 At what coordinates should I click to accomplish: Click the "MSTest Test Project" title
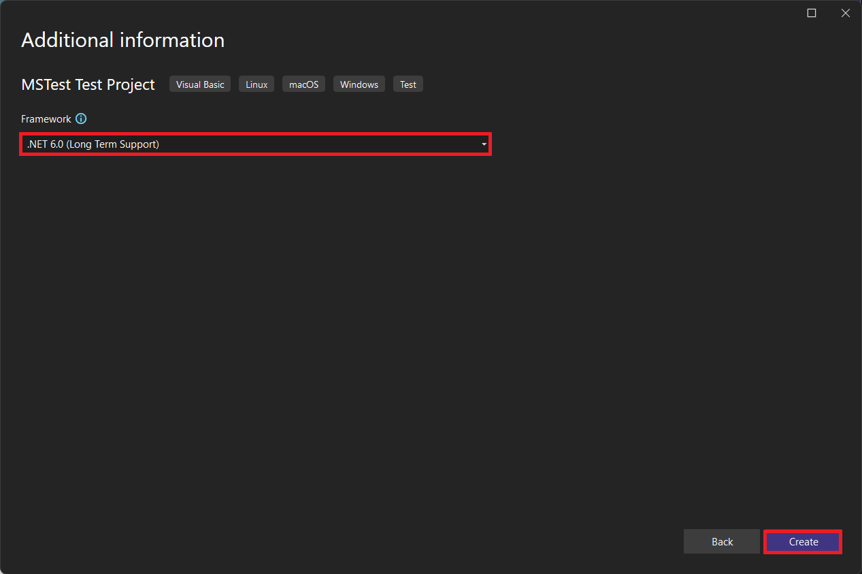(x=88, y=84)
